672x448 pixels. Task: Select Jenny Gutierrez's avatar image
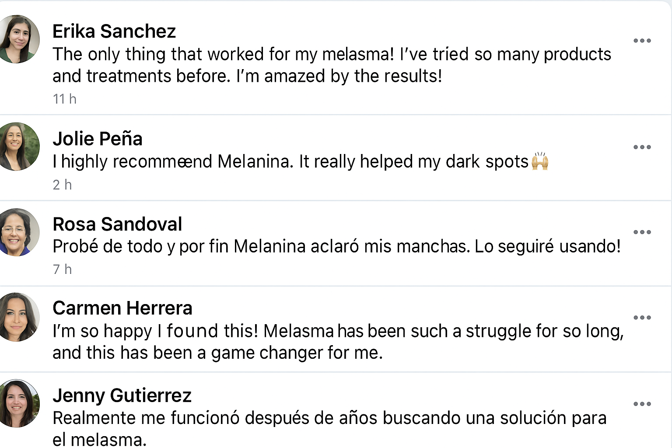click(18, 403)
